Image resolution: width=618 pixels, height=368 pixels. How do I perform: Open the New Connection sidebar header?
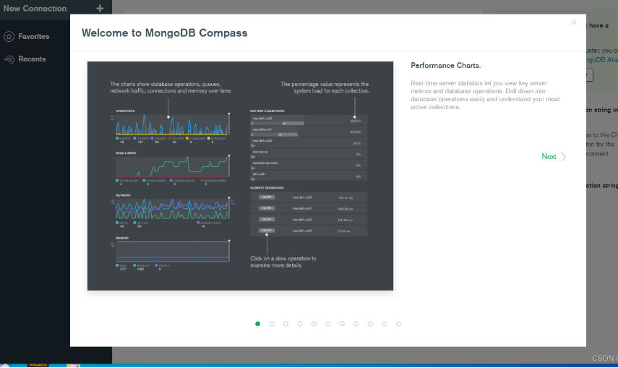click(35, 9)
